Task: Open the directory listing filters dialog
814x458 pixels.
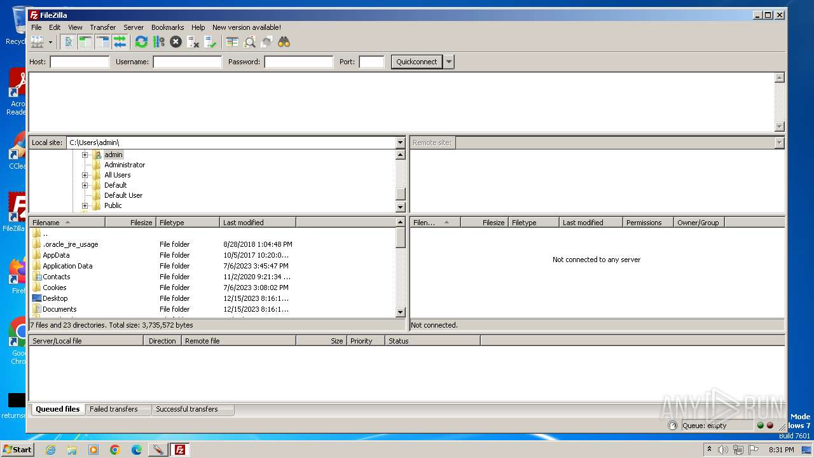Action: pyautogui.click(x=232, y=42)
